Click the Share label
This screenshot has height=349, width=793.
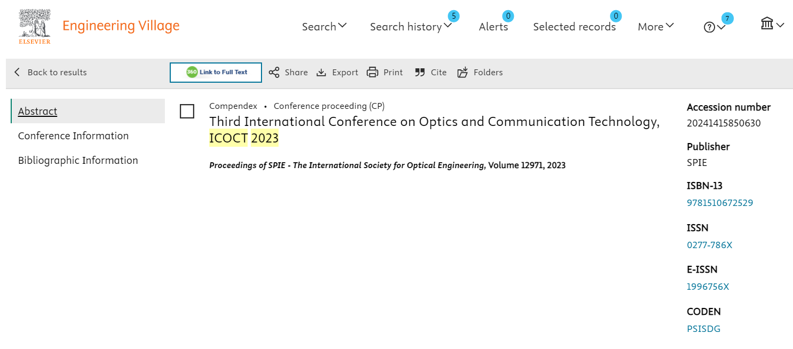tap(296, 72)
